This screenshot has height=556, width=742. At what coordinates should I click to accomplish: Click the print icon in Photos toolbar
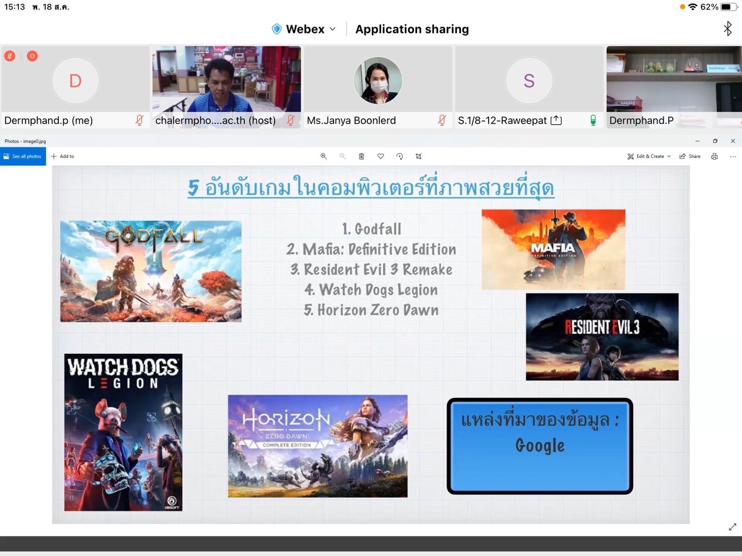click(714, 156)
